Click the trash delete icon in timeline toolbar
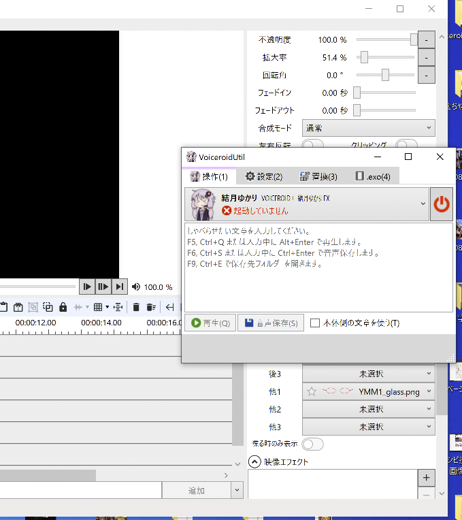This screenshot has width=462, height=520. pyautogui.click(x=136, y=307)
